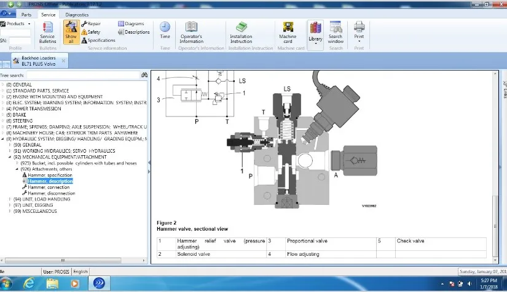Open Machine card
Image resolution: width=507 pixels, height=292 pixels.
(288, 33)
